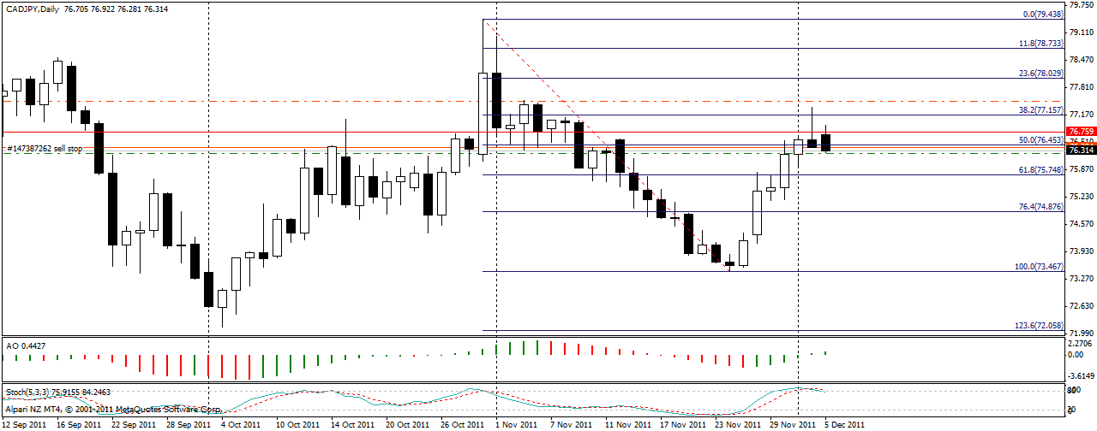Click the Fibonacci 11.8(78.733) level label

click(x=1042, y=43)
